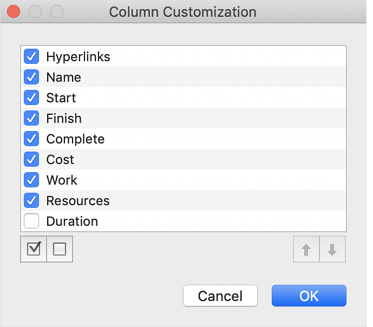
Task: Click the Column Customization title bar
Action: pos(183,11)
